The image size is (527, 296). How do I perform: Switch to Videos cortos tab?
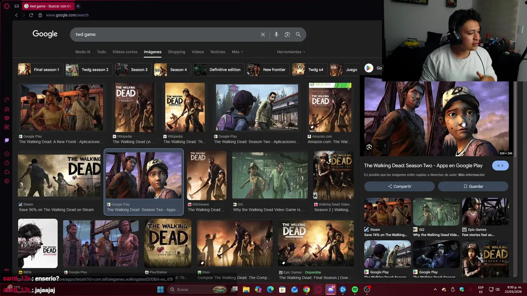(125, 52)
